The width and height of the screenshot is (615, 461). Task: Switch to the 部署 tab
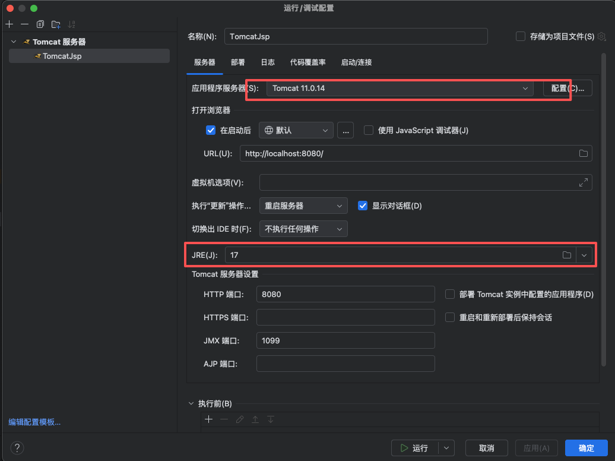[x=237, y=62]
